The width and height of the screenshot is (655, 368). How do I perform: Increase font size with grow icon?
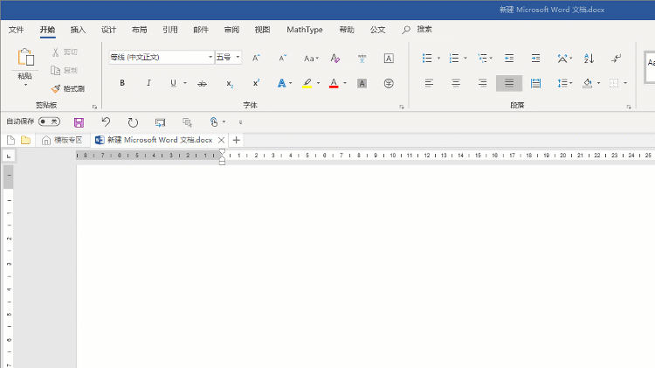coord(257,58)
